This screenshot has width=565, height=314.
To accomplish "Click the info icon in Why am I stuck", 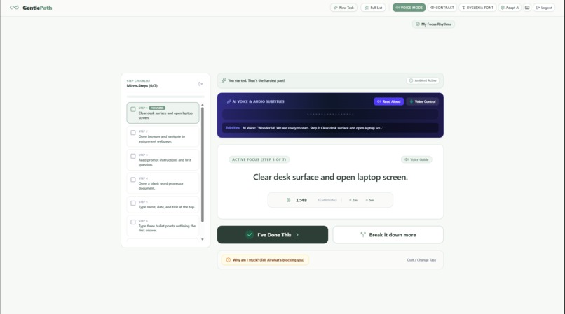I will pyautogui.click(x=228, y=259).
